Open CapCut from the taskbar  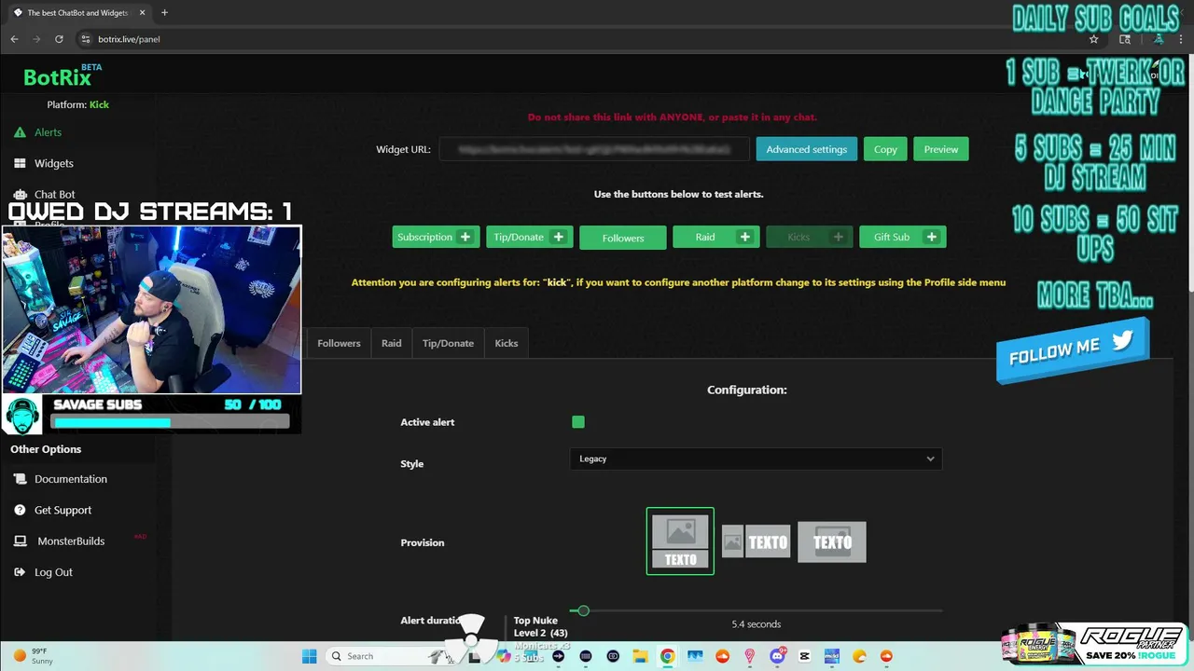point(804,656)
